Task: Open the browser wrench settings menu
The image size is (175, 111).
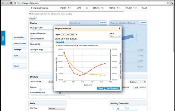Action: (x=172, y=3)
